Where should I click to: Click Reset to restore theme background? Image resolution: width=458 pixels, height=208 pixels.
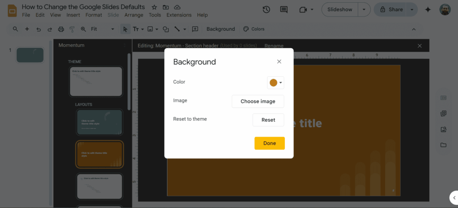pyautogui.click(x=268, y=120)
